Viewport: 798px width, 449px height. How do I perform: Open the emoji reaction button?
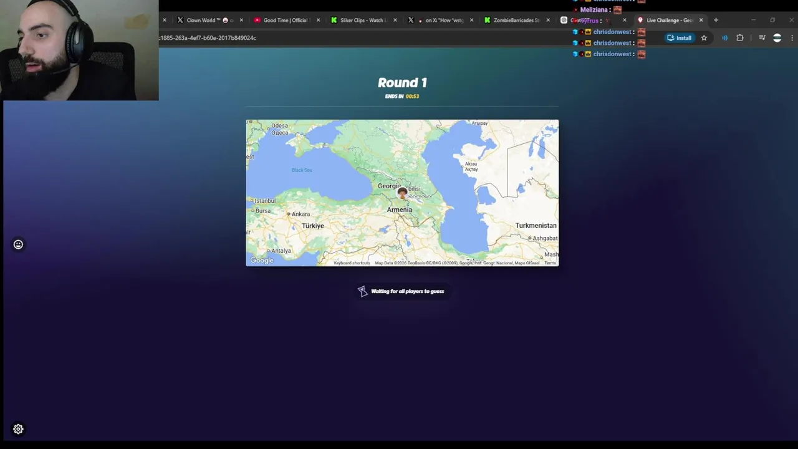tap(18, 244)
